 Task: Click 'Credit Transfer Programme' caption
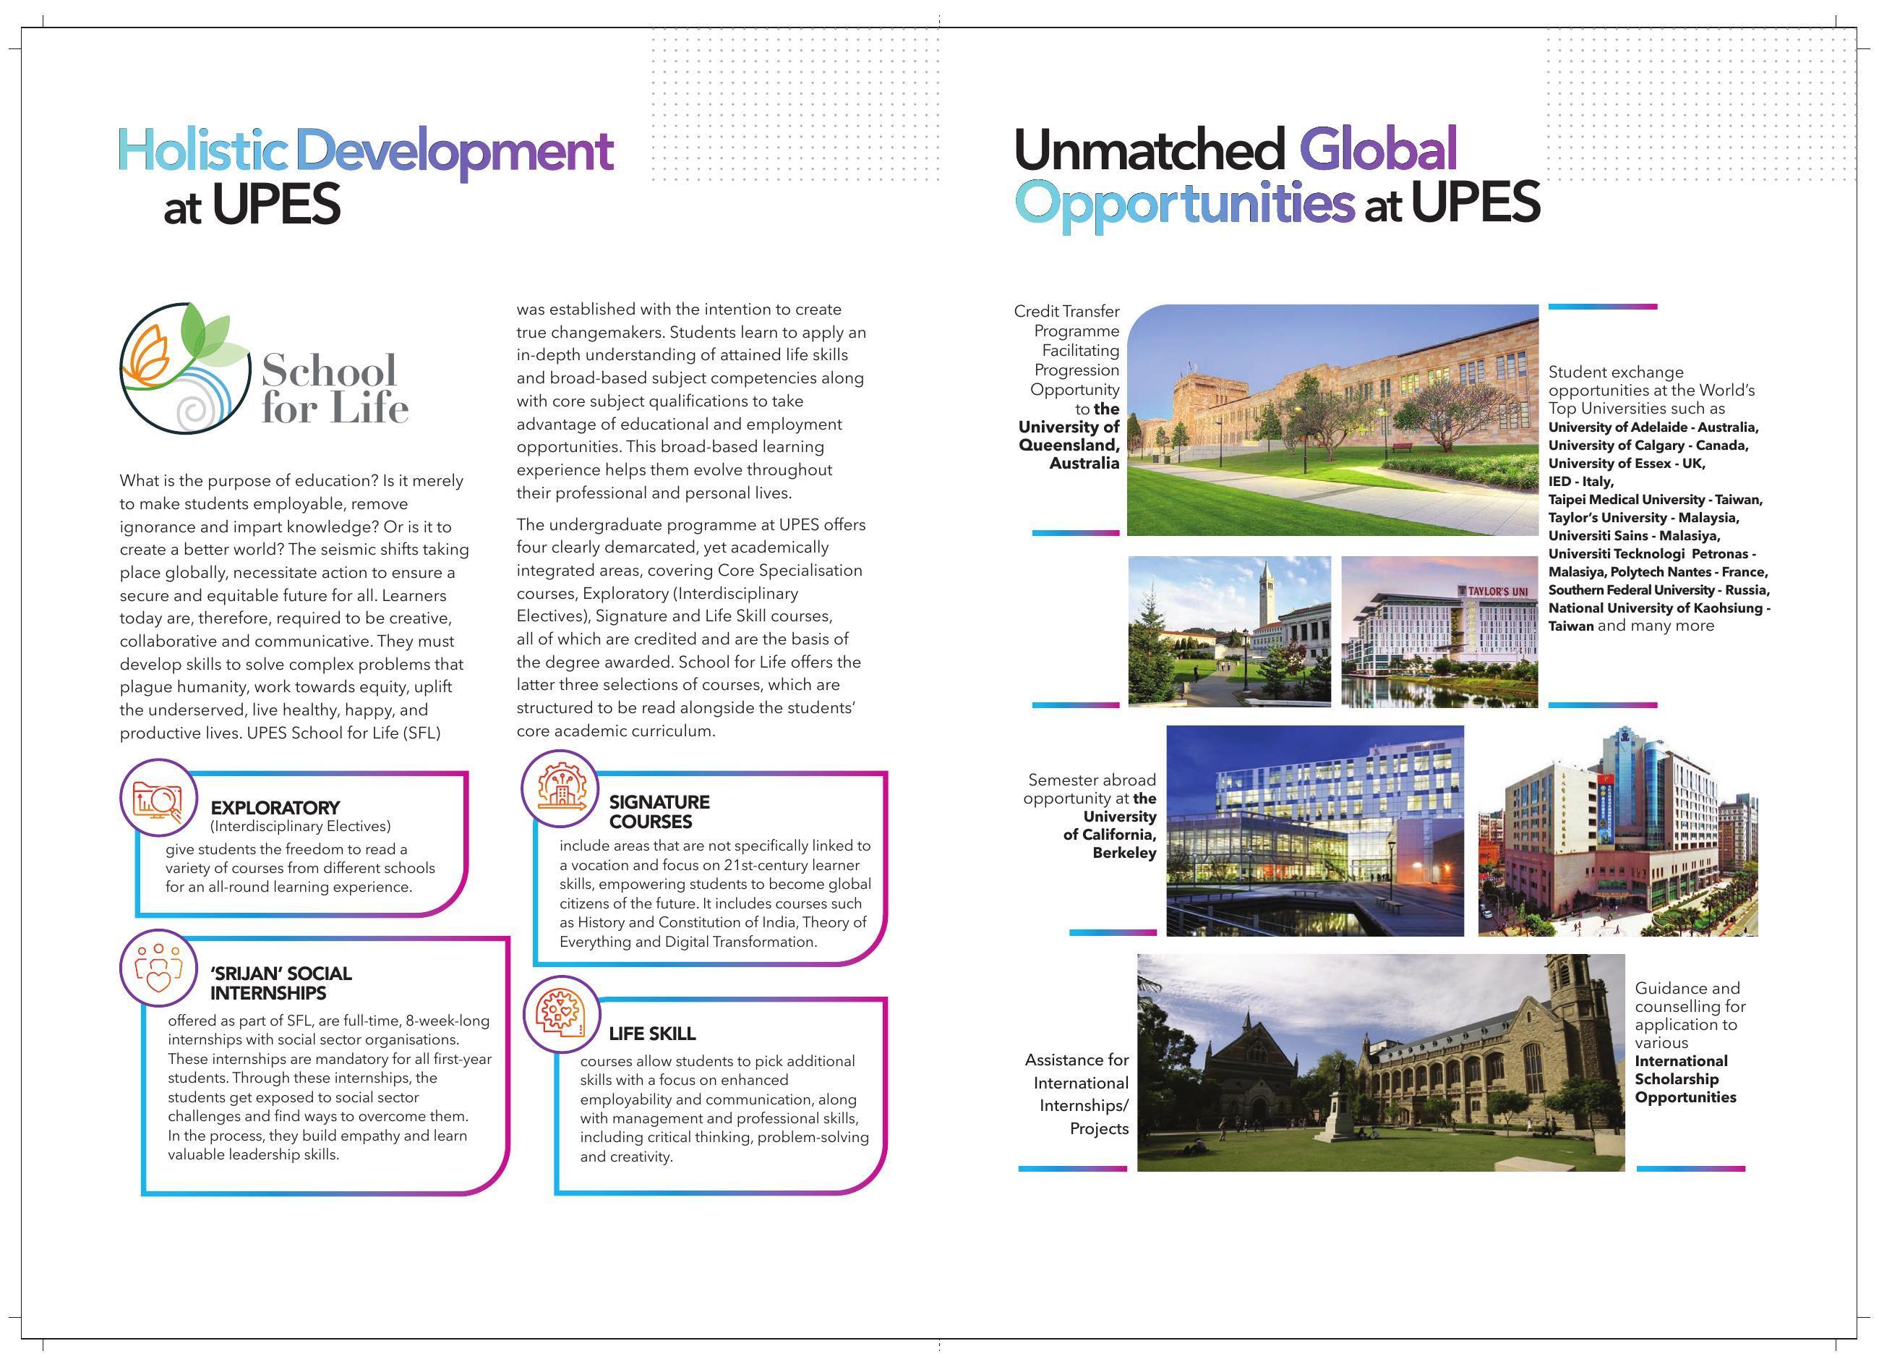(1067, 321)
